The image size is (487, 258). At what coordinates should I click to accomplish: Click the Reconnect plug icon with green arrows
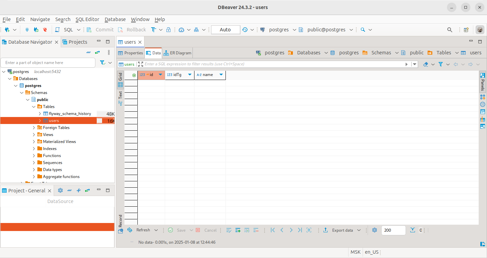[36, 30]
